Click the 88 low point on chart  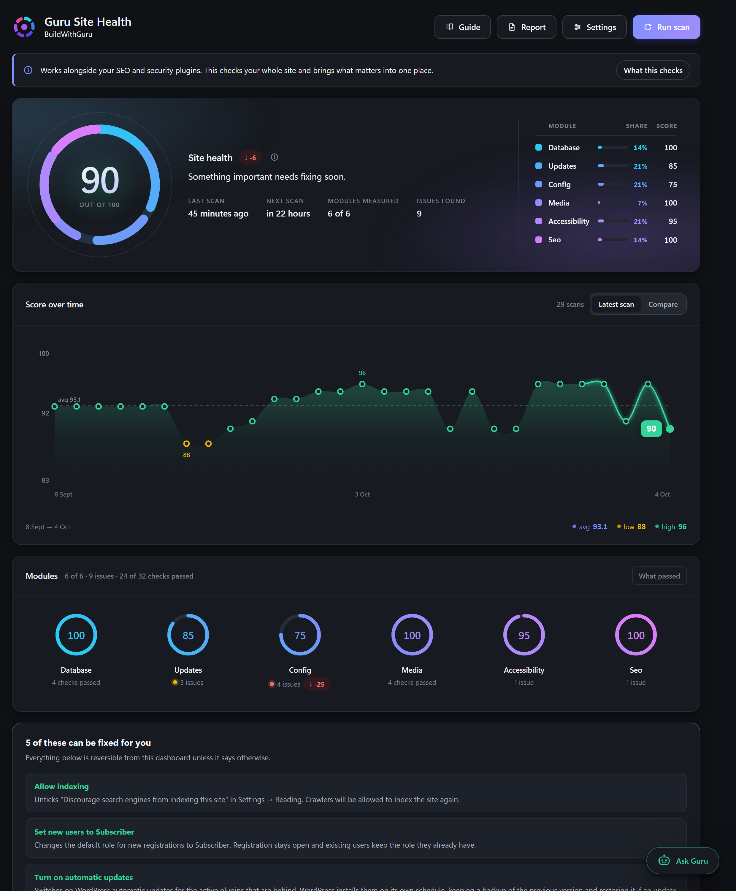coord(187,443)
